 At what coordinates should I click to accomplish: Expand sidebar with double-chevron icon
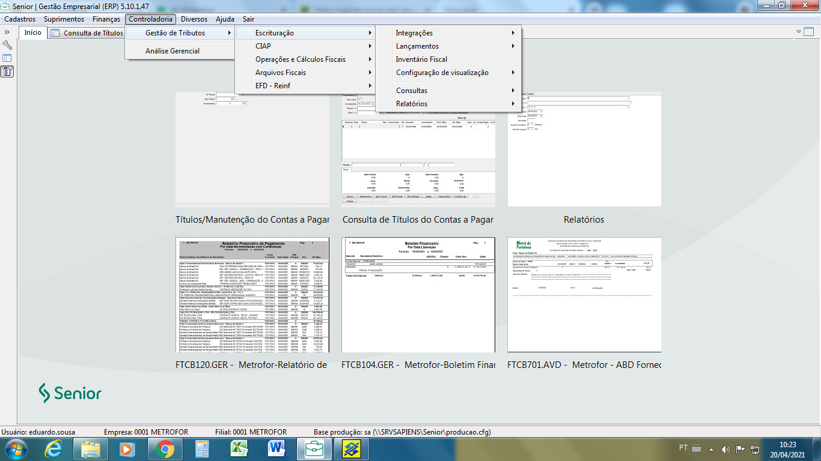[7, 32]
